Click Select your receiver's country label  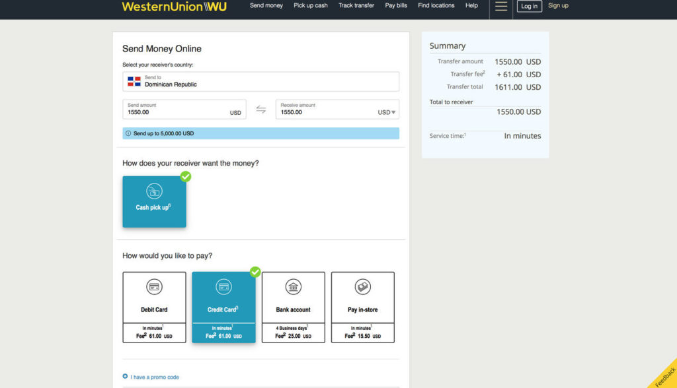[x=157, y=65]
